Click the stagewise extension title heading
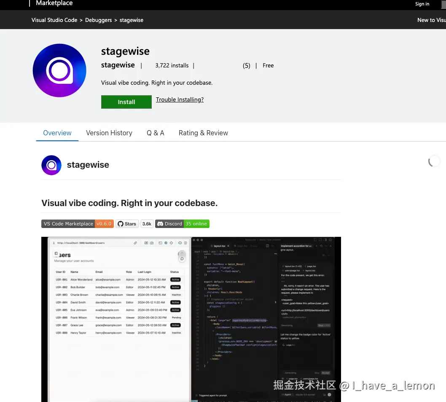The image size is (446, 402). pyautogui.click(x=125, y=51)
